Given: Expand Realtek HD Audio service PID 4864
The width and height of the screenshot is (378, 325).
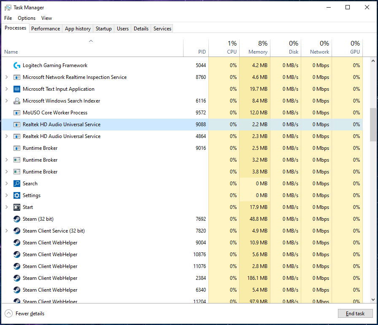Looking at the screenshot, I should click(x=7, y=136).
